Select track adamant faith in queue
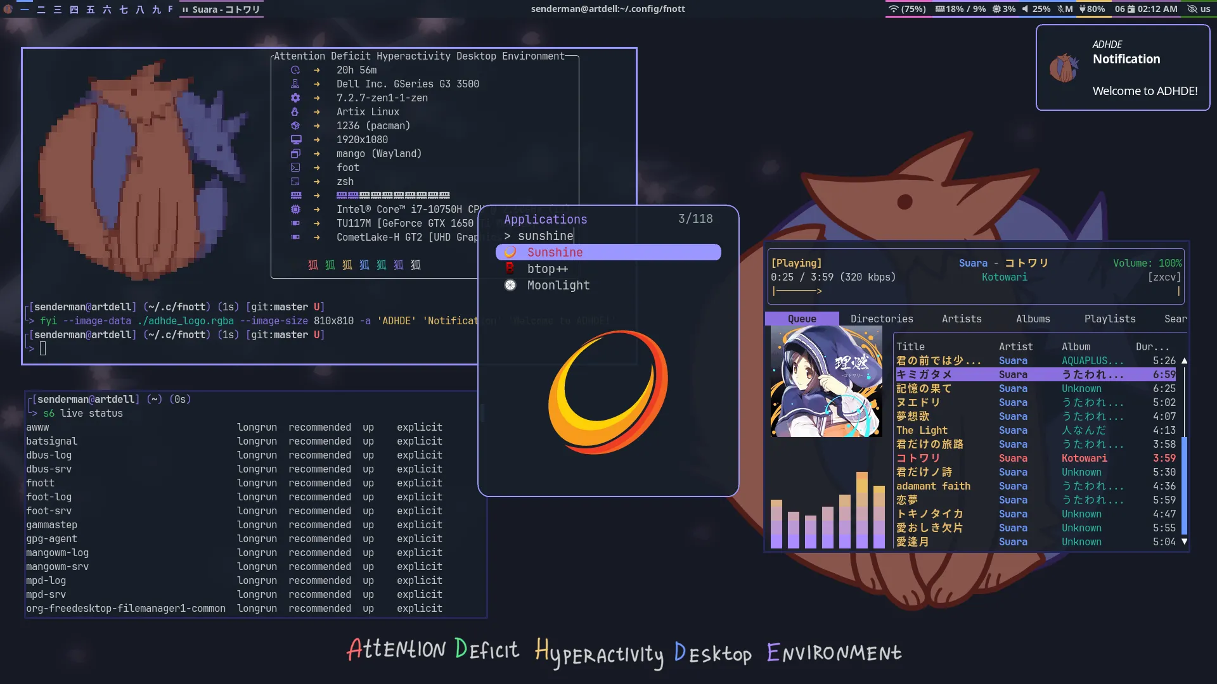The image size is (1217, 684). tap(1036, 486)
